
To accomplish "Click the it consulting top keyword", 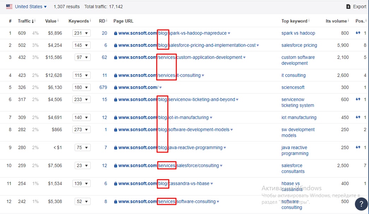I will pyautogui.click(x=294, y=76).
